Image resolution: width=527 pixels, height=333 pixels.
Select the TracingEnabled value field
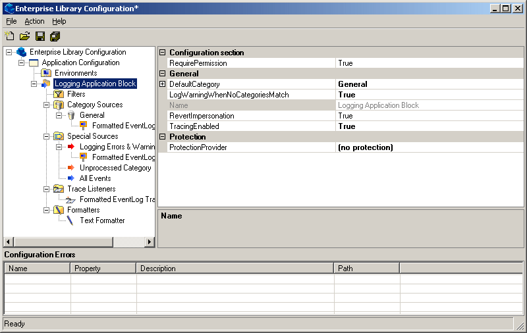tap(430, 126)
